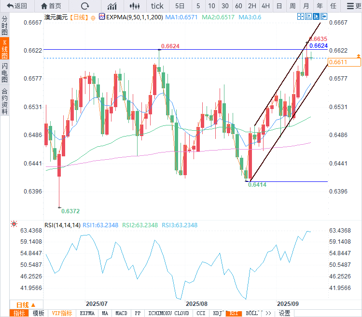Open the 合约资料 side tab
The image size is (362, 317).
(x=5, y=101)
